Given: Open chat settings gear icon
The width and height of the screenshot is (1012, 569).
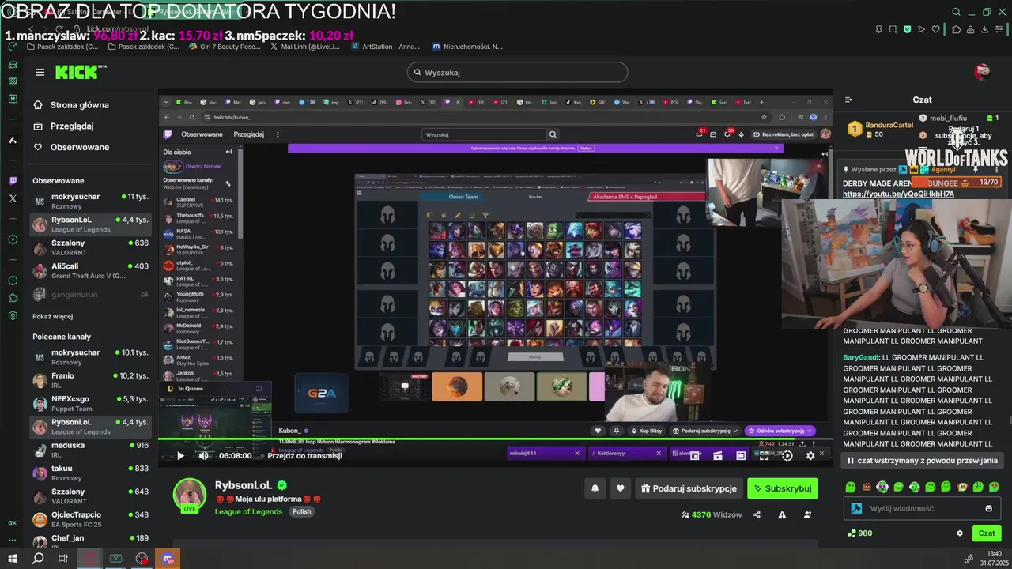Looking at the screenshot, I should click(960, 533).
